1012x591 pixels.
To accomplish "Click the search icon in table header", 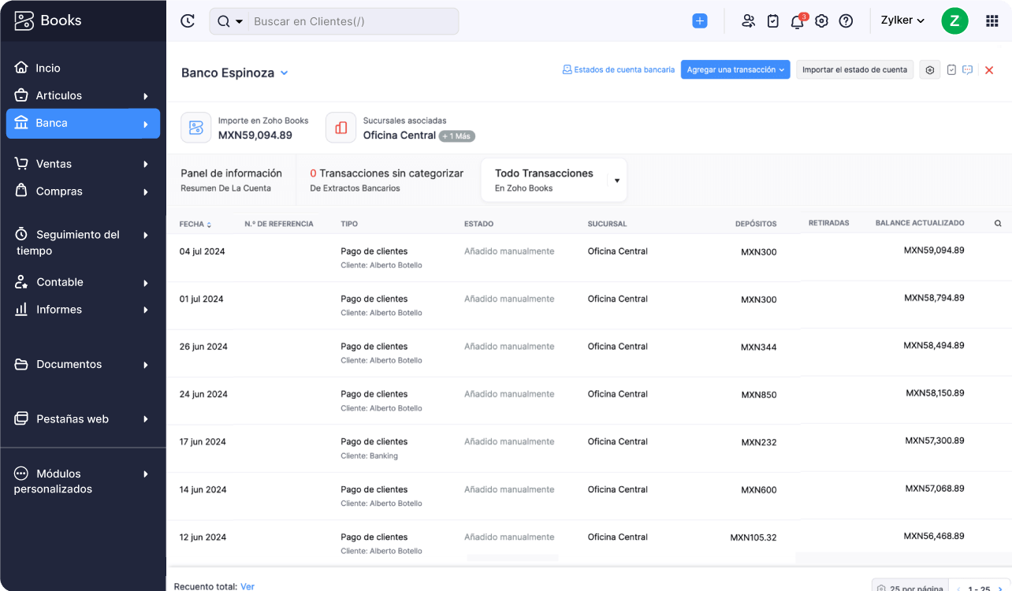I will coord(998,224).
